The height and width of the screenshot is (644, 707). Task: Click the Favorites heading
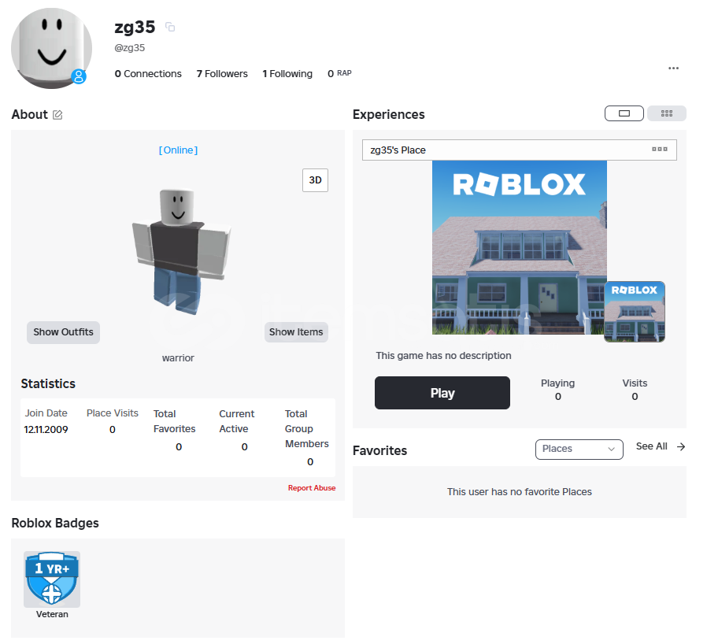click(x=379, y=450)
